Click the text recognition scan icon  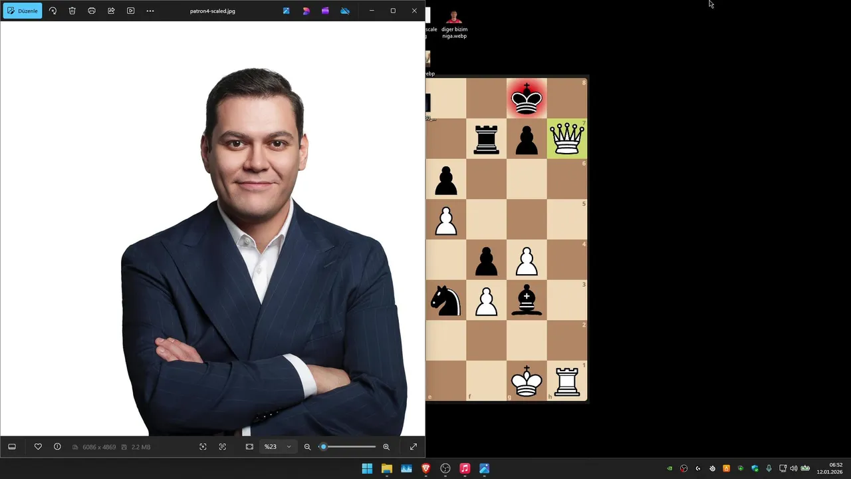point(223,446)
